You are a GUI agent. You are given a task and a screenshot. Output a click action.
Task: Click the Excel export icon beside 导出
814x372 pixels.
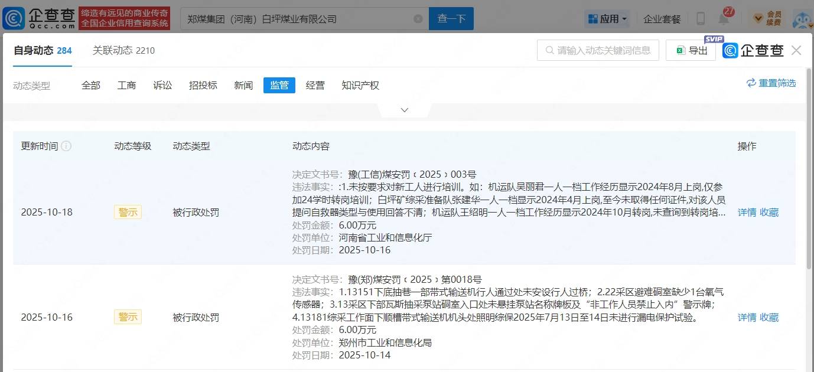(680, 50)
